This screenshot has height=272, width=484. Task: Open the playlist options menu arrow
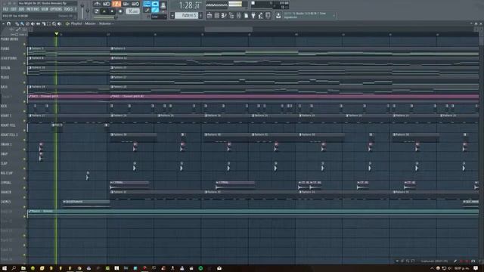point(3,23)
